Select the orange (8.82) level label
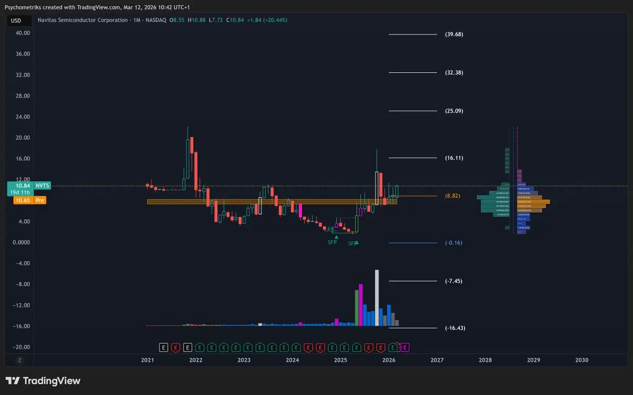 453,196
